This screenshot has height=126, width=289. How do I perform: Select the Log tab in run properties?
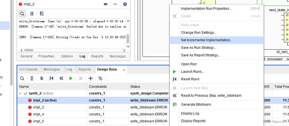coord(82,56)
